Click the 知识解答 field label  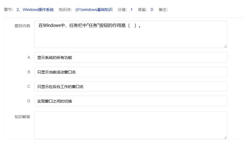(x=22, y=117)
